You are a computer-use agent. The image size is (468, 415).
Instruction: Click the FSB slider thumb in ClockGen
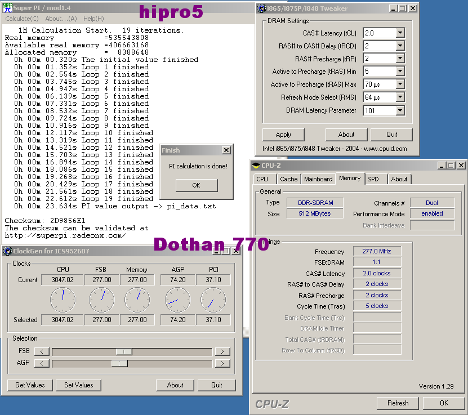pos(124,352)
